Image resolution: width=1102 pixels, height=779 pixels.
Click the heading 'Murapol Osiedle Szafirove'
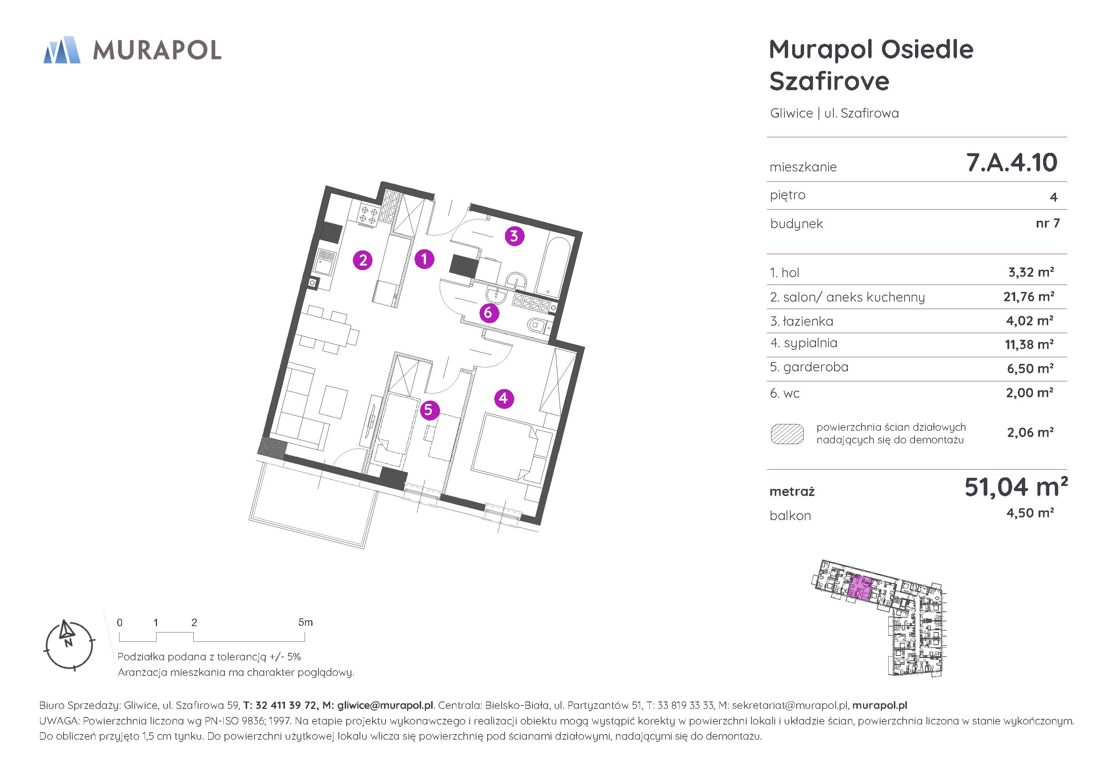[871, 65]
